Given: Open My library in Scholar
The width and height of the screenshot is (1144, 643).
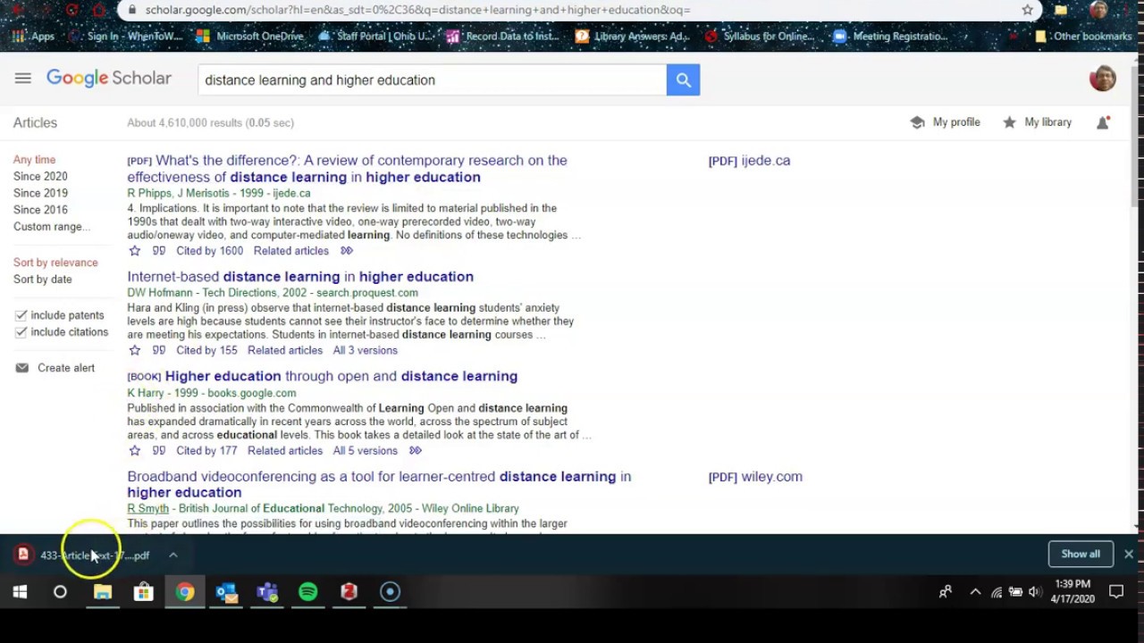Looking at the screenshot, I should pyautogui.click(x=1038, y=122).
